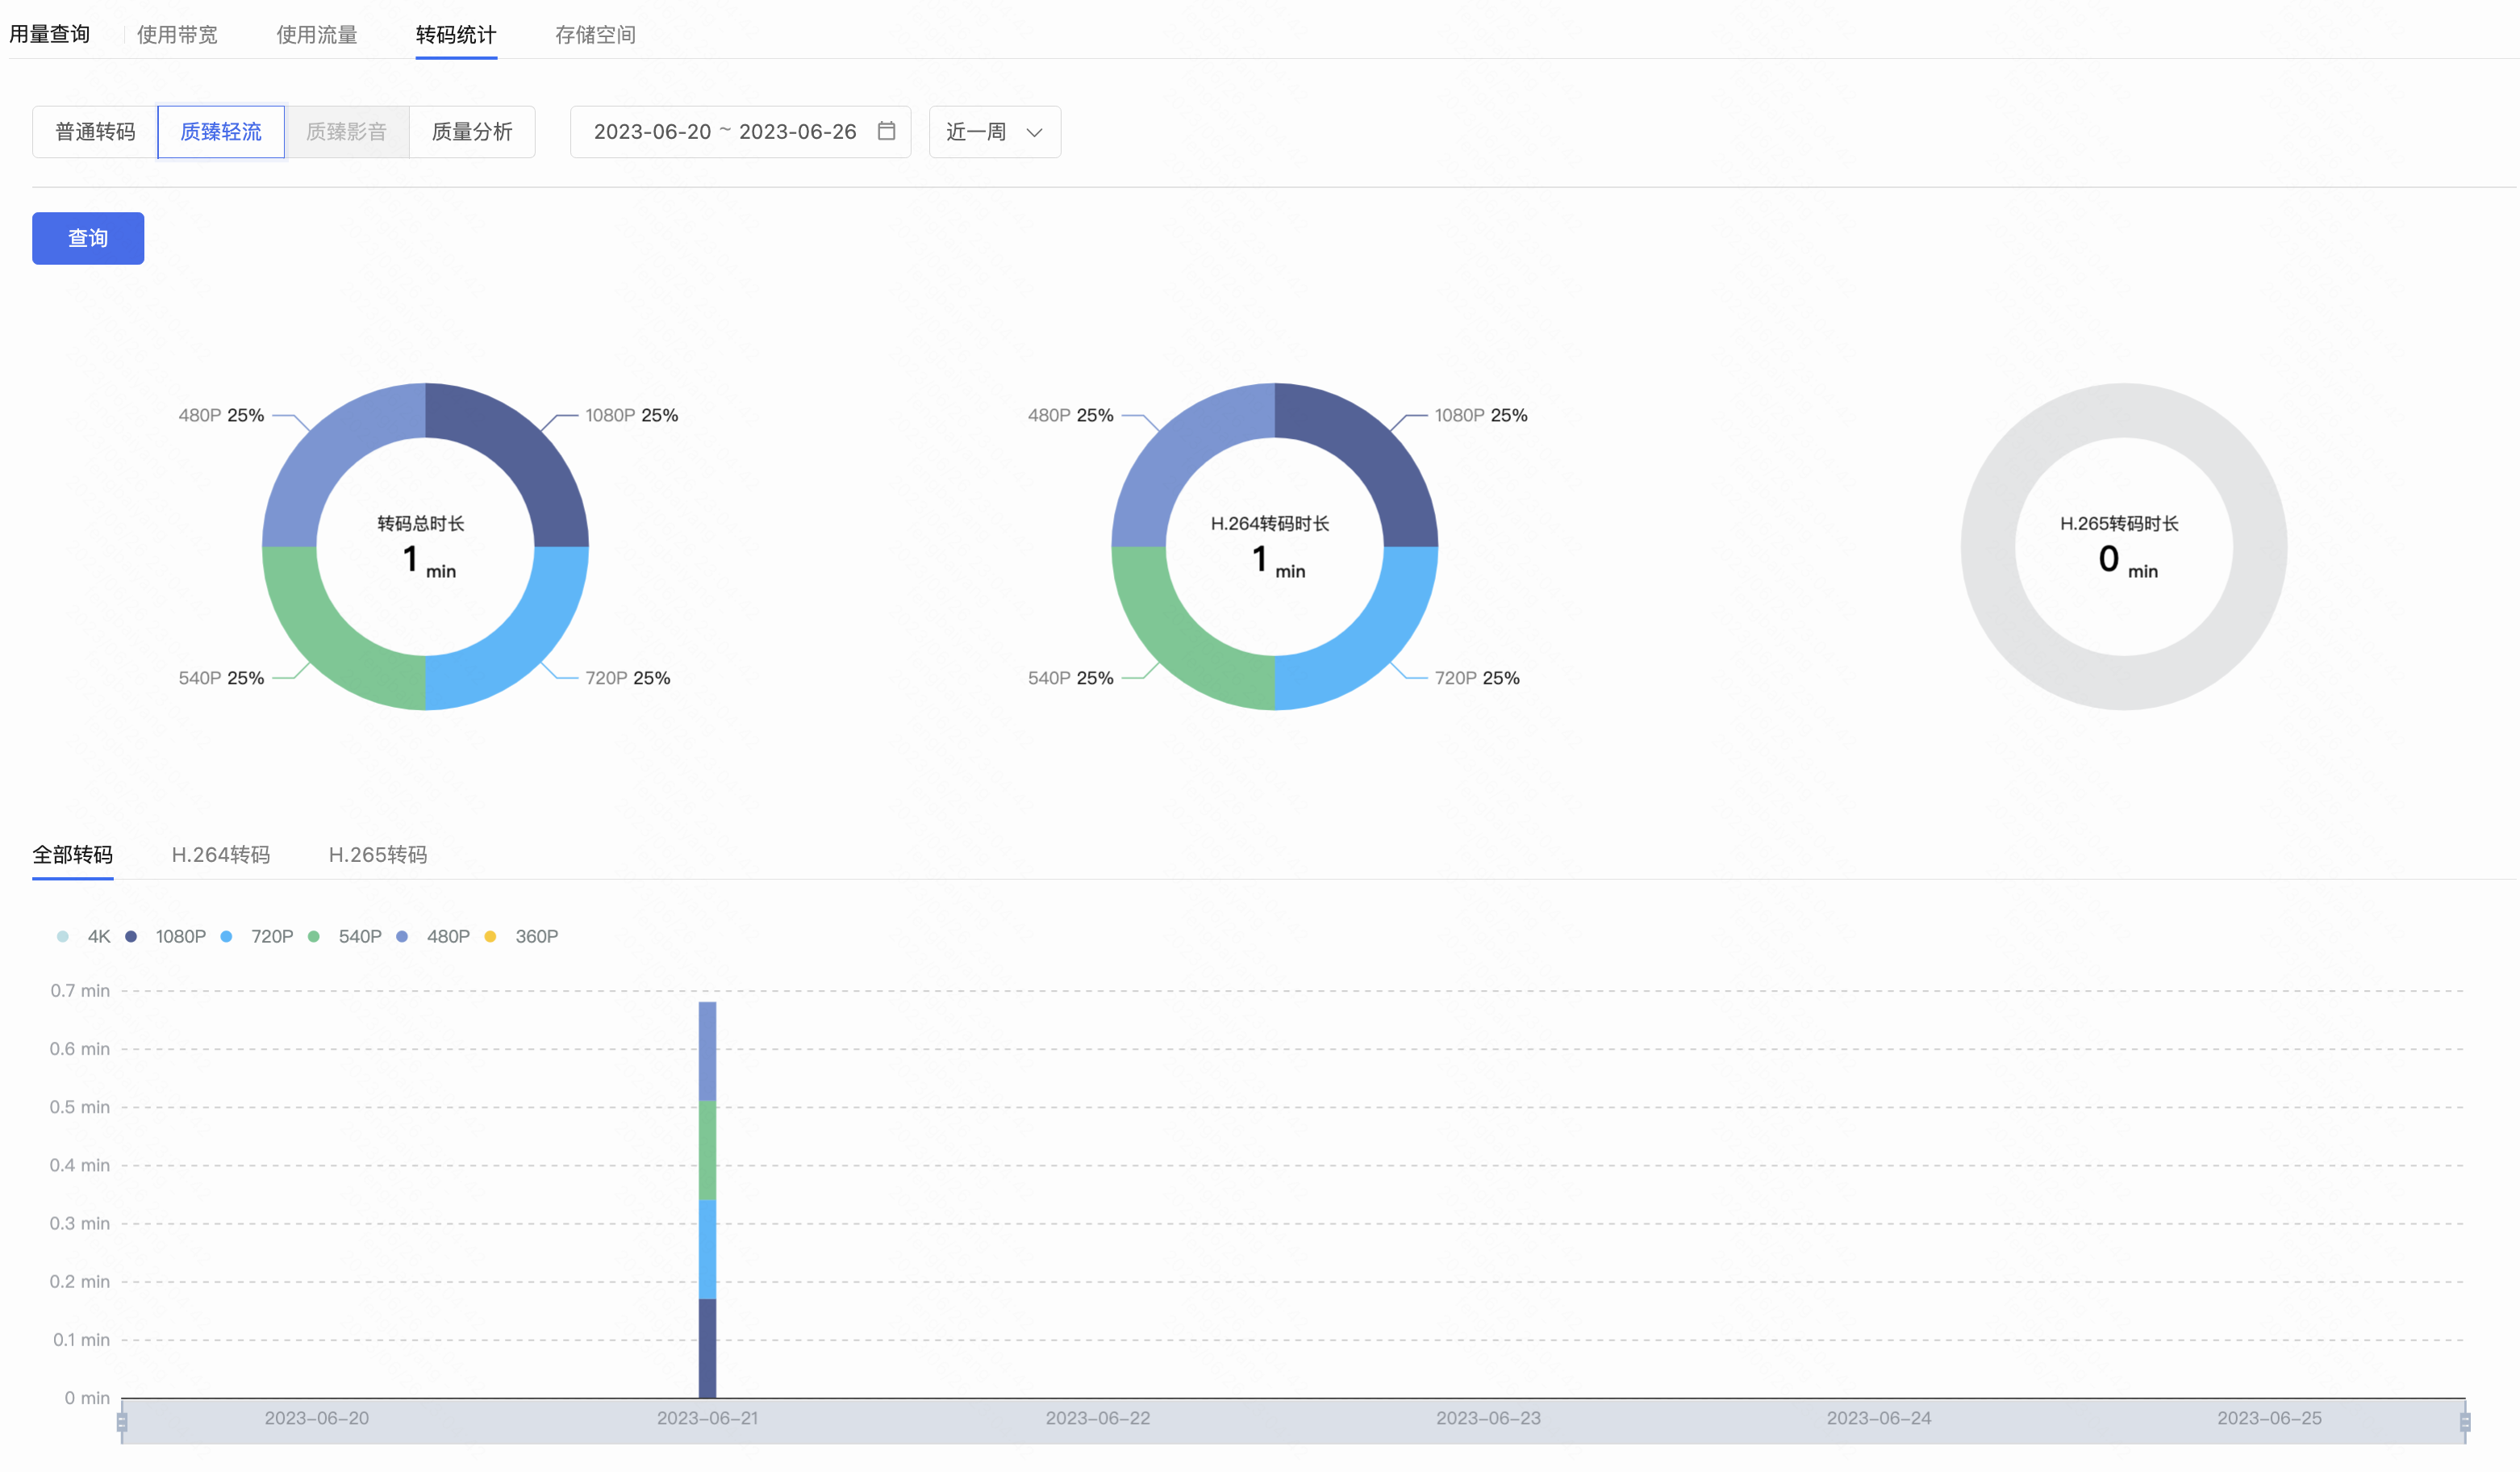The height and width of the screenshot is (1472, 2520).
Task: Select the 质臻轻流 option
Action: tap(221, 132)
